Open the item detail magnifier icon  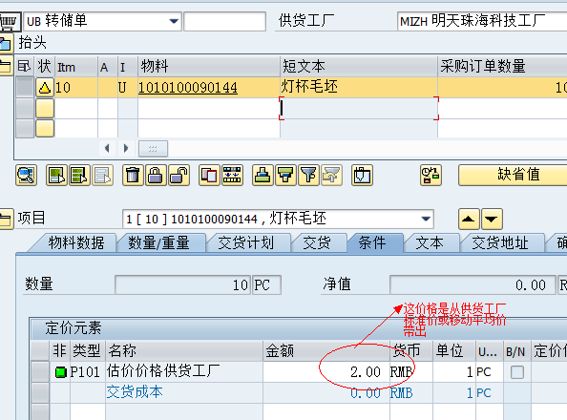click(x=26, y=176)
